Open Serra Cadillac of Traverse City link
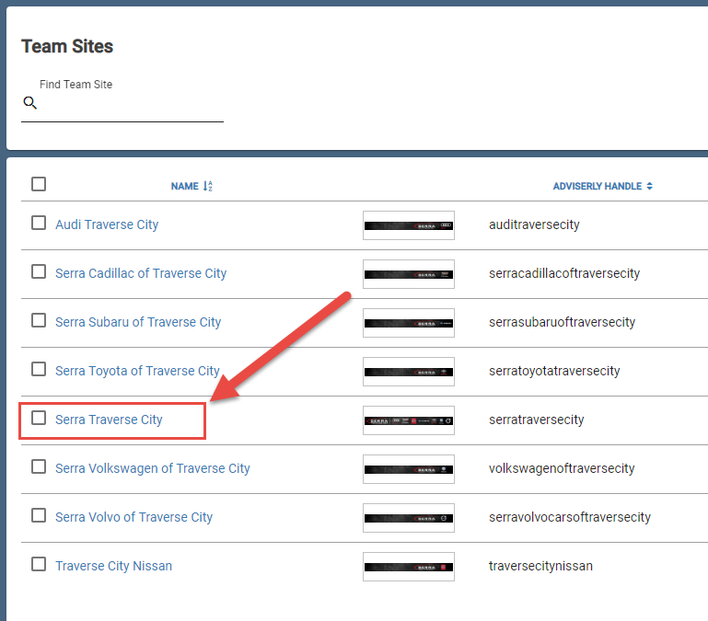The image size is (708, 621). (141, 273)
